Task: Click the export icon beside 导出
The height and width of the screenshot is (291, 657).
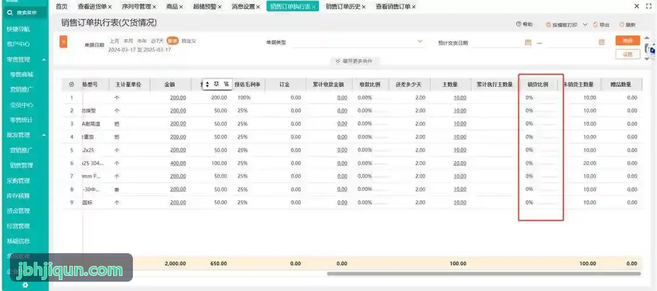Action: 595,25
